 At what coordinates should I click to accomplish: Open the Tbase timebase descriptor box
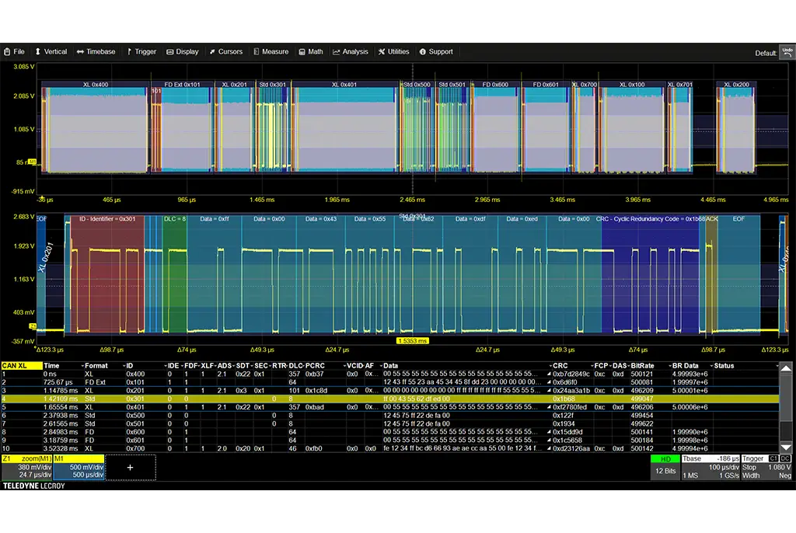click(710, 467)
